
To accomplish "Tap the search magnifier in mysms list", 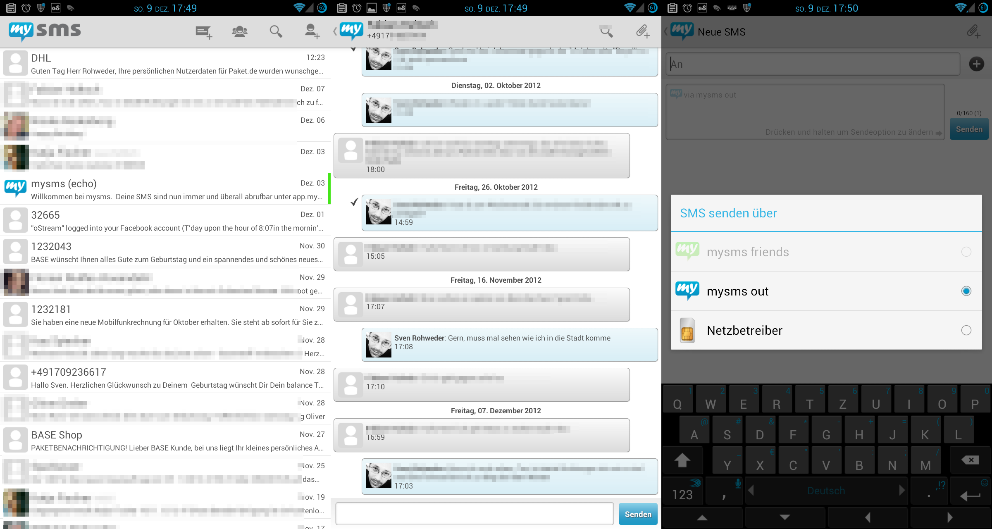I will [x=276, y=31].
